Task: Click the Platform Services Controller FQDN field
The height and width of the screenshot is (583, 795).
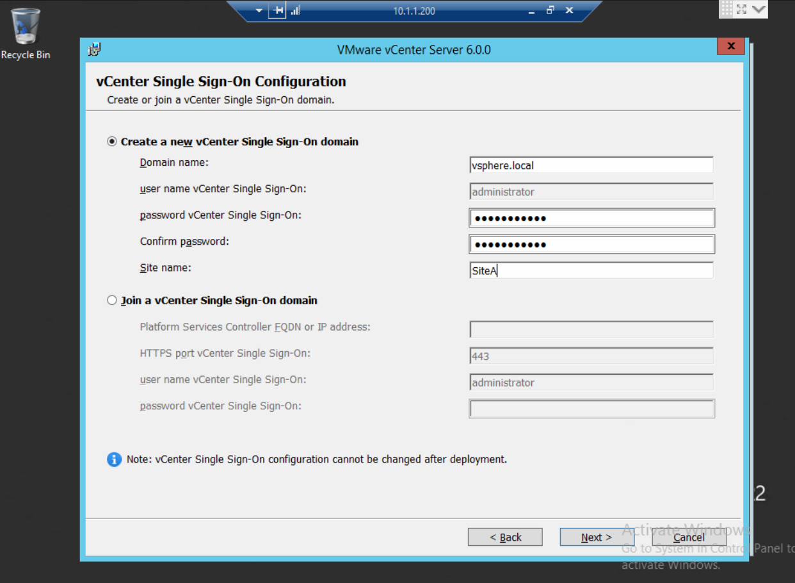Action: (x=591, y=329)
